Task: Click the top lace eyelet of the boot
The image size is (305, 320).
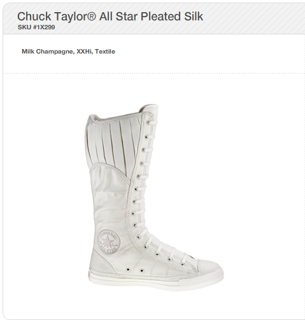Action: tap(148, 122)
